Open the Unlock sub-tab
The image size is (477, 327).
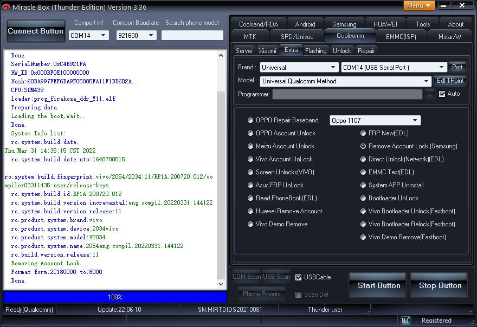pos(342,51)
